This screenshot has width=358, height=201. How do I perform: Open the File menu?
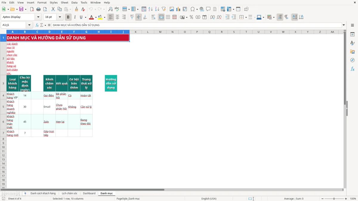point(4,2)
